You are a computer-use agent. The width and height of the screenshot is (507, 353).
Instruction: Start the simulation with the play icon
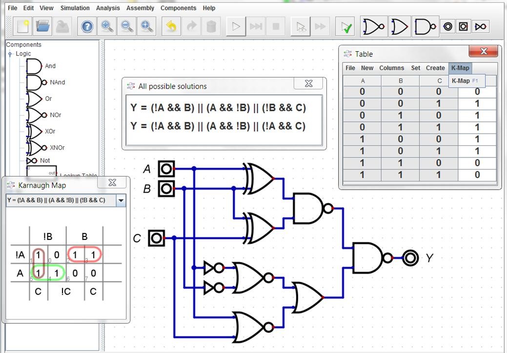(236, 26)
